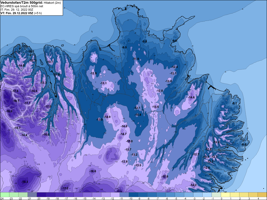The height and width of the screenshot is (200, 267).
Task: Click the -16.0 temperature value
Action: (46, 134)
